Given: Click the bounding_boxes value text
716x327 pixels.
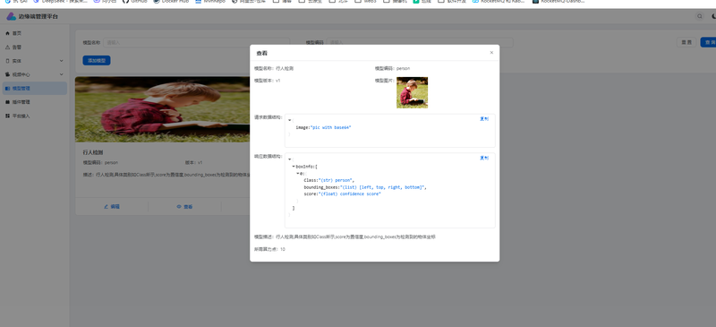Looking at the screenshot, I should [x=383, y=187].
